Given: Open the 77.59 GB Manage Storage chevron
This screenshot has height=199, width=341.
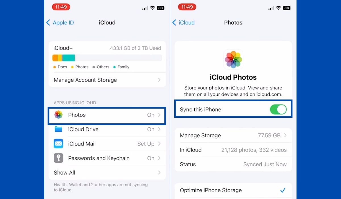Looking at the screenshot, I should 285,136.
